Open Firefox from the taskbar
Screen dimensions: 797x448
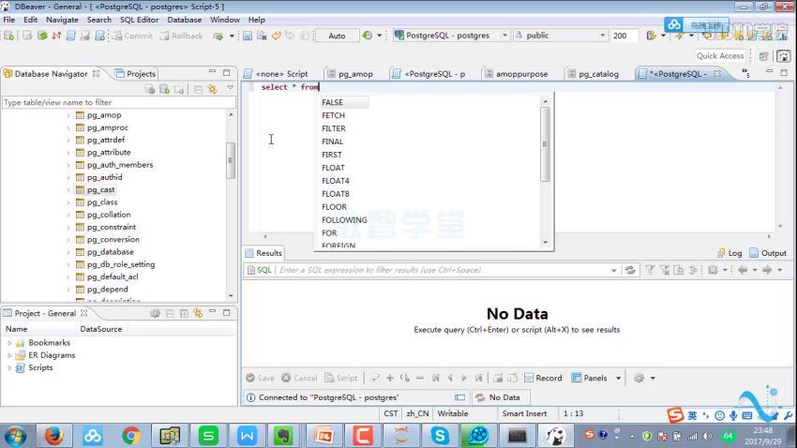(x=53, y=435)
